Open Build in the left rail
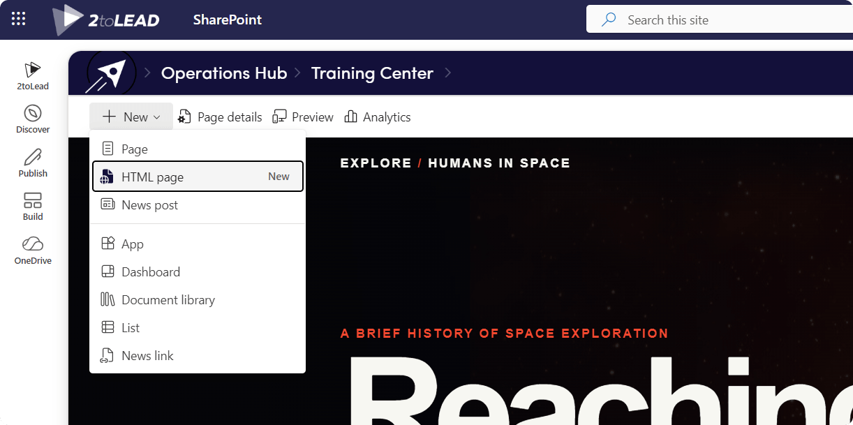Screen dimensions: 853x425 (33, 207)
